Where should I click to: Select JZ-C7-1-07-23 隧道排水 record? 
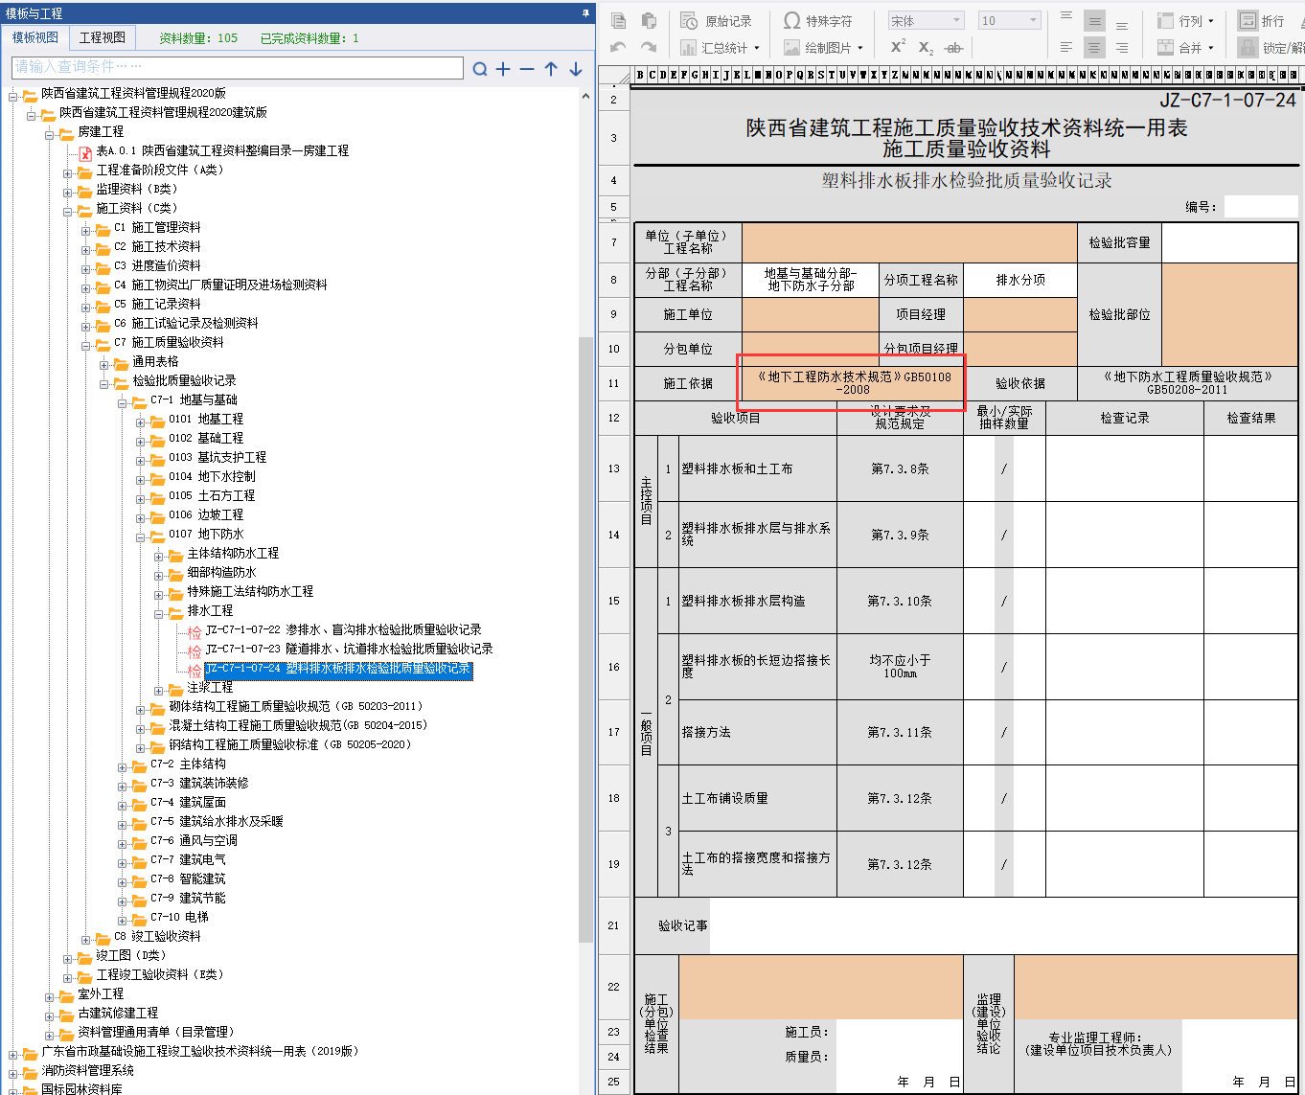click(x=349, y=649)
